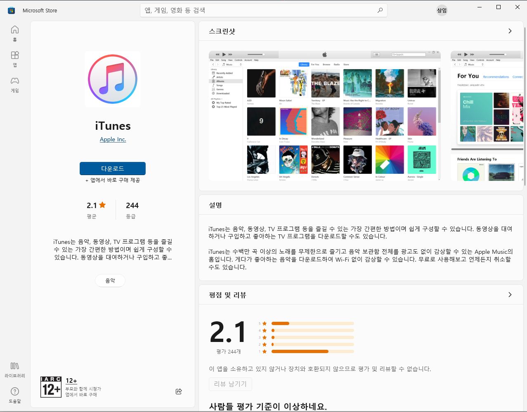
Task: Open the 12+ age rating link
Action: 71,381
